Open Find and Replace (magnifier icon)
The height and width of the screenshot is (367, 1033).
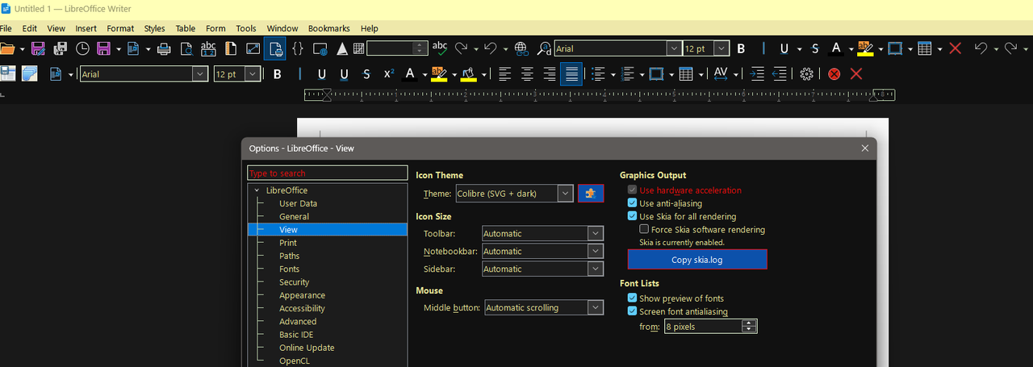[543, 49]
